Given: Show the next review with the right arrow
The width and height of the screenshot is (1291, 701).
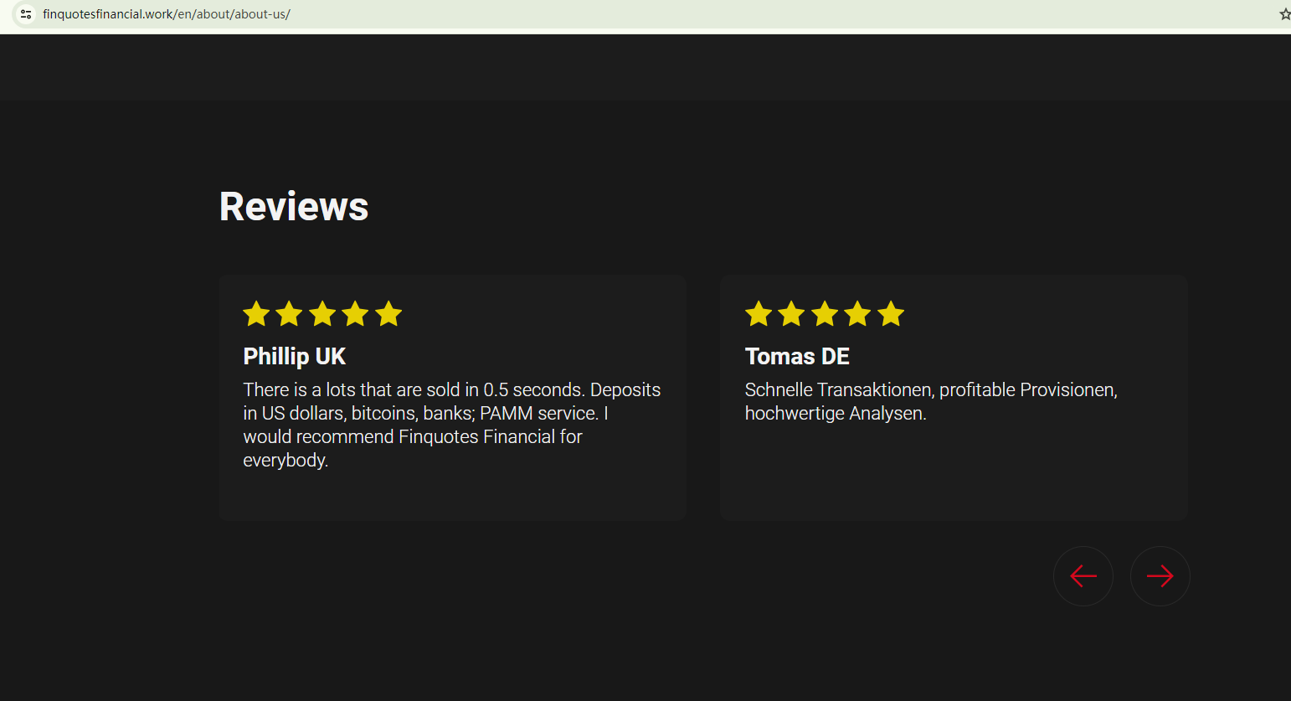Looking at the screenshot, I should pos(1160,576).
